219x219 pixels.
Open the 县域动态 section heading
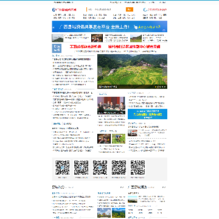coord(58,187)
